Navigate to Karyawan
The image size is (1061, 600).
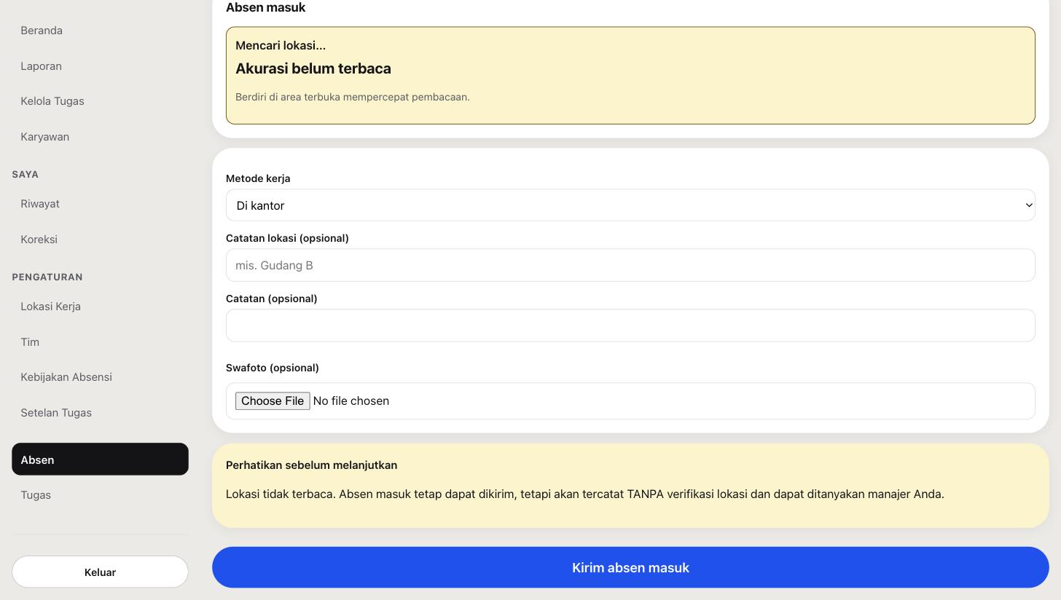pyautogui.click(x=100, y=137)
